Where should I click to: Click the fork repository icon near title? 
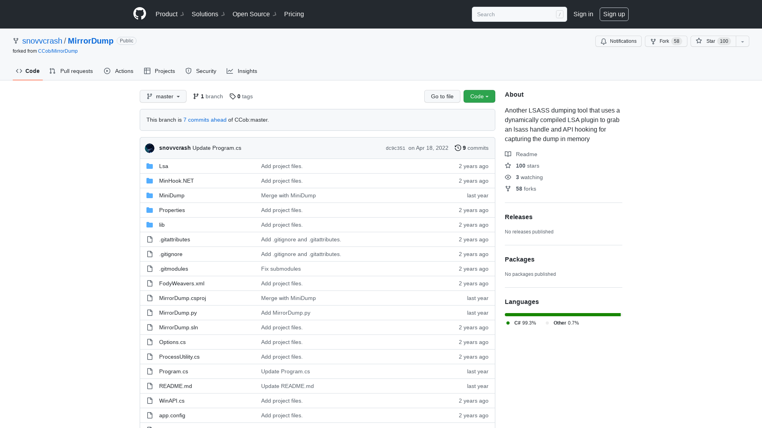click(16, 41)
